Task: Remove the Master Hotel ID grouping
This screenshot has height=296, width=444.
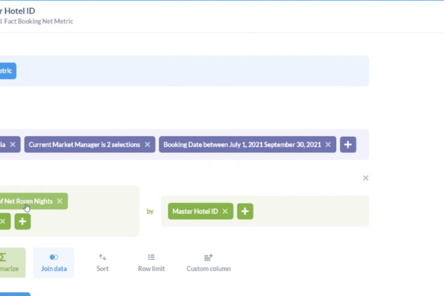Action: click(225, 212)
